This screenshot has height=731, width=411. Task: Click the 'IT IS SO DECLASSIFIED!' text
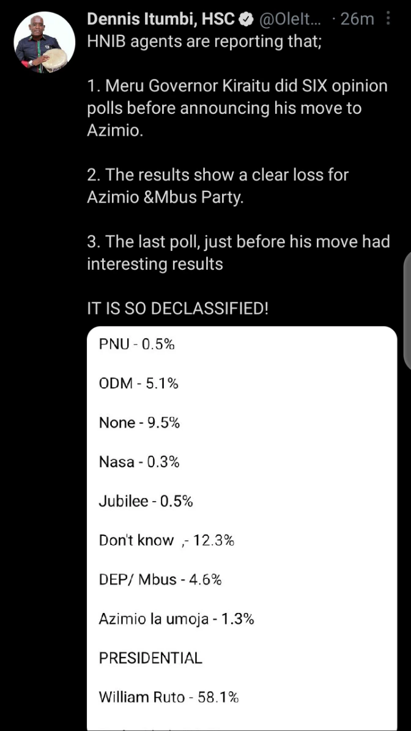click(177, 308)
